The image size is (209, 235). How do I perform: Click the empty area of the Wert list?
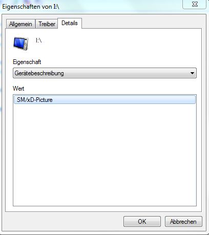coord(104,155)
